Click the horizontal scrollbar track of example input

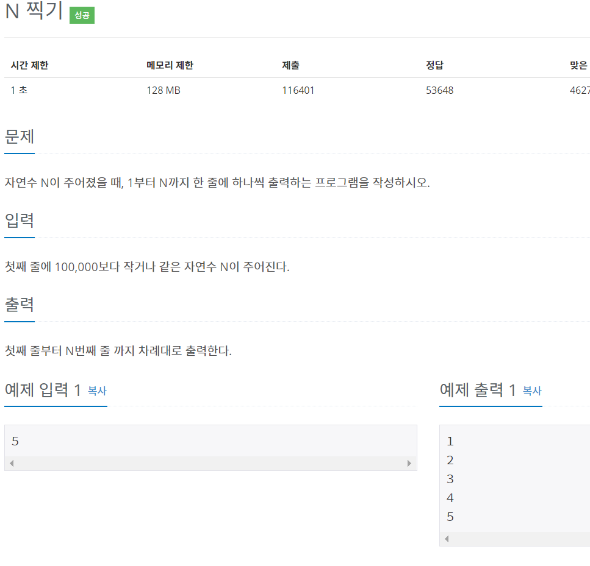pos(210,463)
